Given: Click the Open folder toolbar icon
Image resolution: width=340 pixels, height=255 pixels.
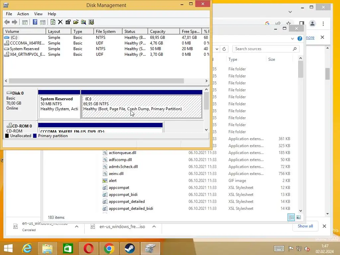Looking at the screenshot, I should coord(76,22).
